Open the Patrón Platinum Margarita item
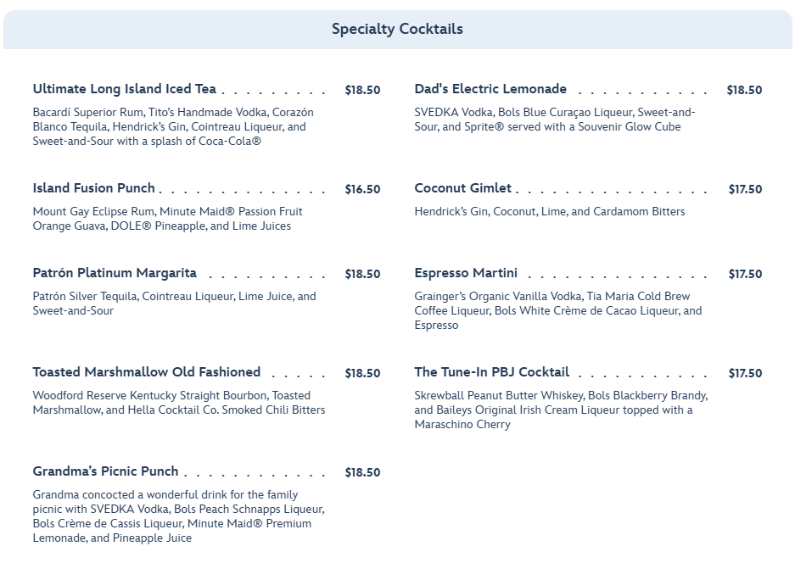The height and width of the screenshot is (563, 795). (x=115, y=273)
